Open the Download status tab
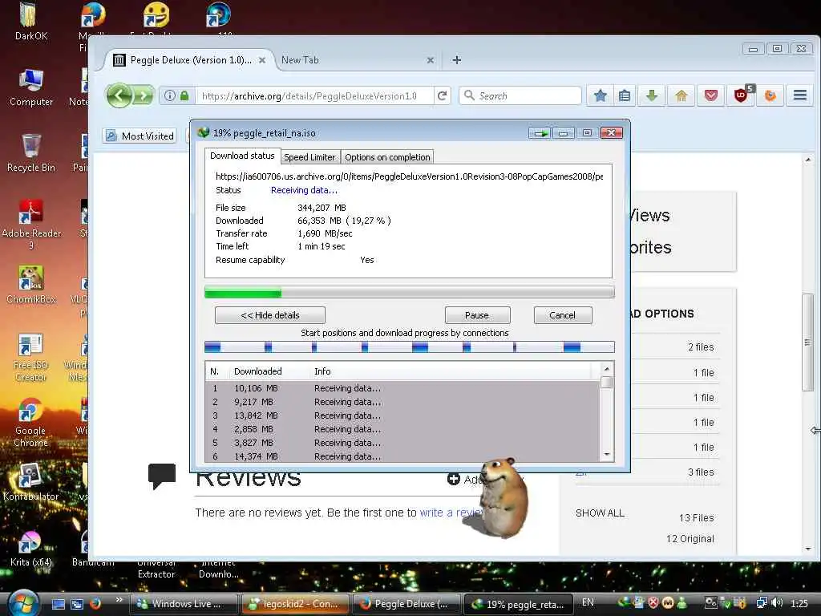821x616 pixels. pos(242,156)
